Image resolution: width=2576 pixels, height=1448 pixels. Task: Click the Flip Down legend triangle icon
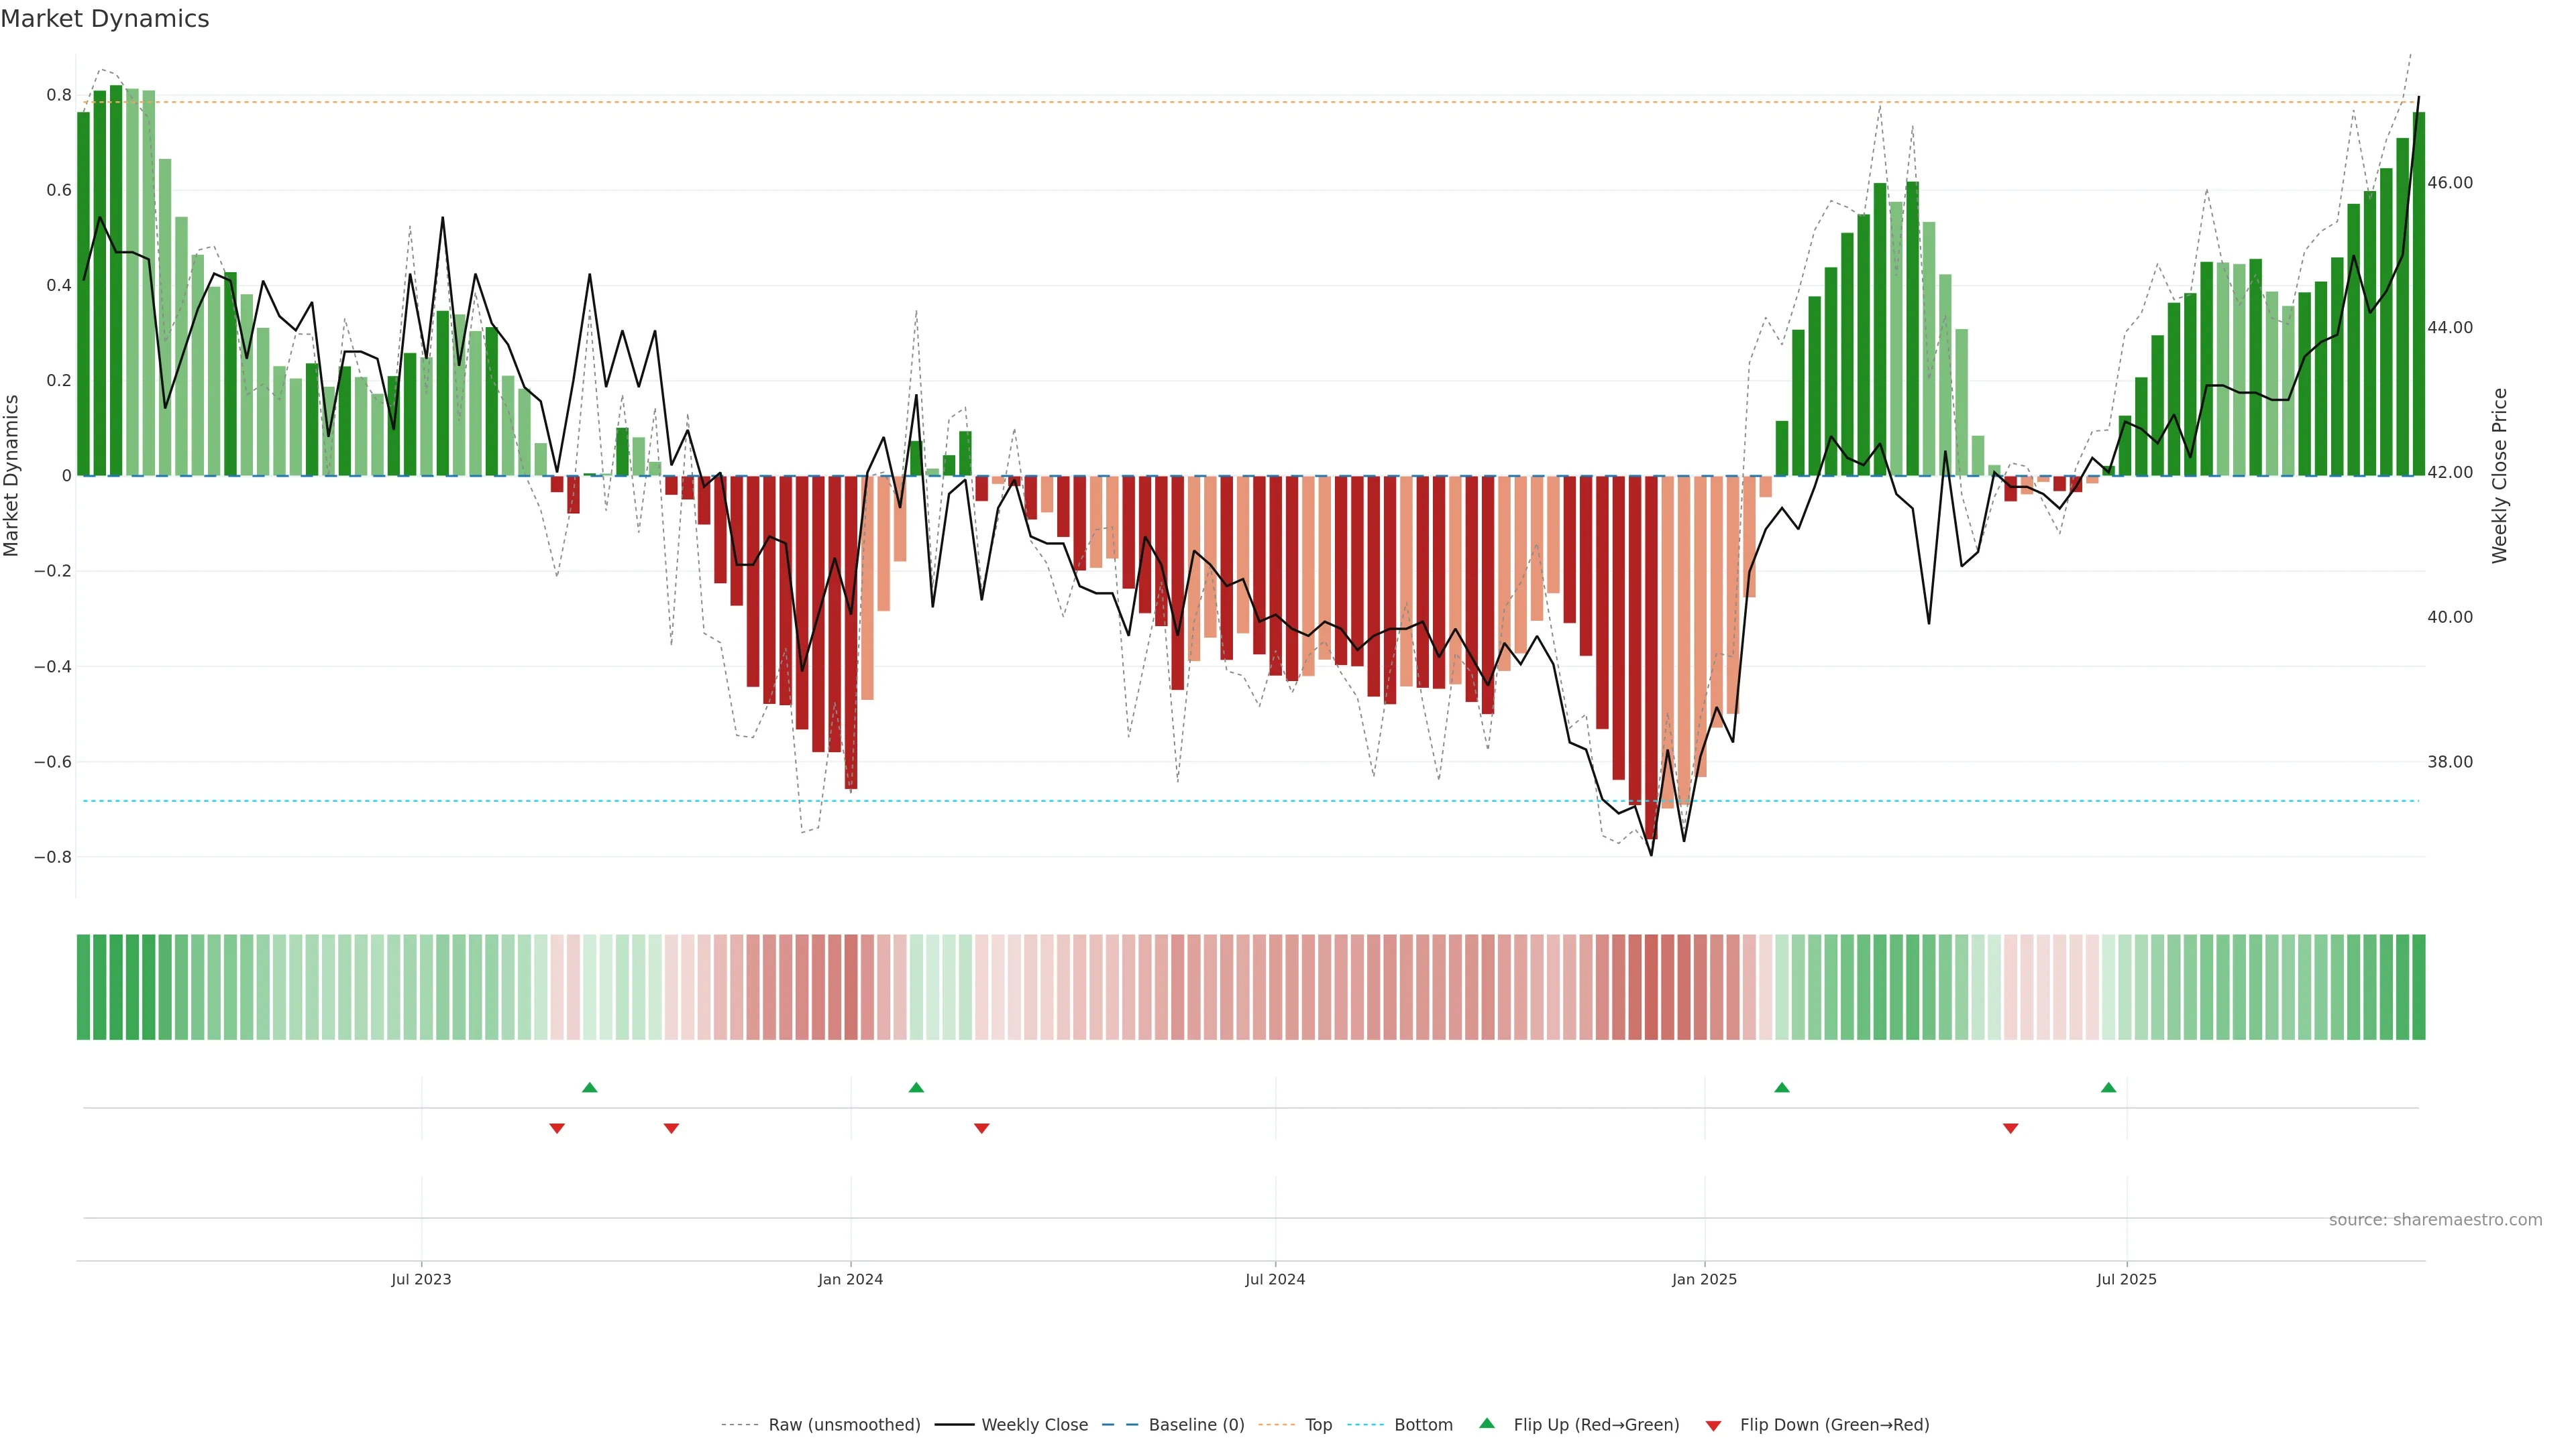1713,1426
